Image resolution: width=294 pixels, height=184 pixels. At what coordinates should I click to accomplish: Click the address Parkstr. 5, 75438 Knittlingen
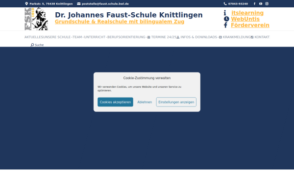(x=51, y=4)
